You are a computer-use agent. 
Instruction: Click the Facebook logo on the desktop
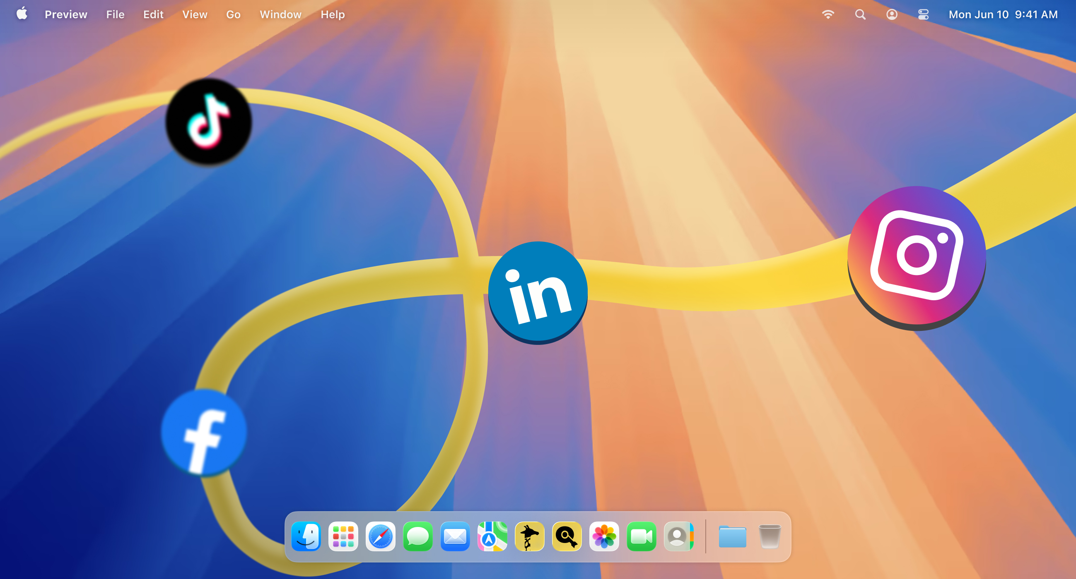tap(204, 433)
